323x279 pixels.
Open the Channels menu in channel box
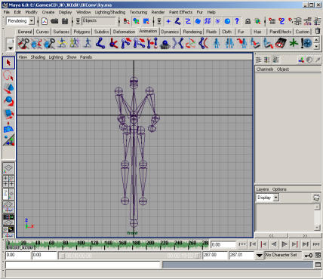click(x=265, y=69)
